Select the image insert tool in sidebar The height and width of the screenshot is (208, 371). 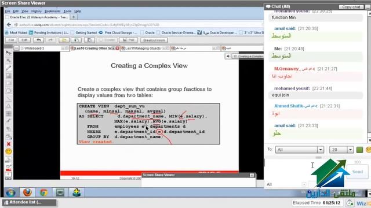click(9, 76)
